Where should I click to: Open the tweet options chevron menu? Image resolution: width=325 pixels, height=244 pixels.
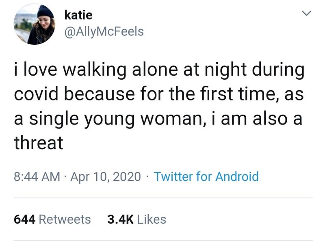click(307, 15)
